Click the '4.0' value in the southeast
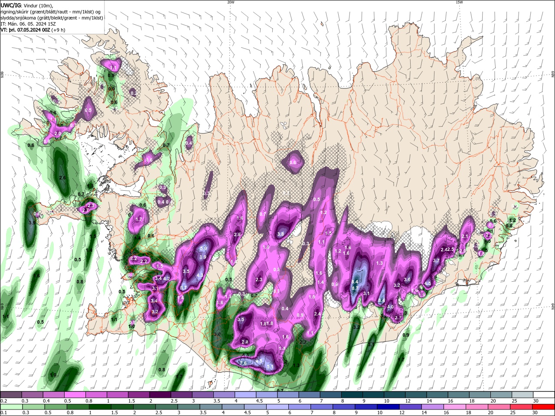Image resolution: width=555 pixels, height=416 pixels. [x=390, y=307]
